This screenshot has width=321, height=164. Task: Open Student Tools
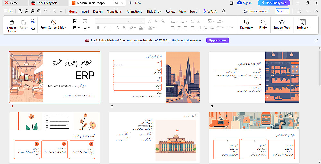click(x=282, y=24)
